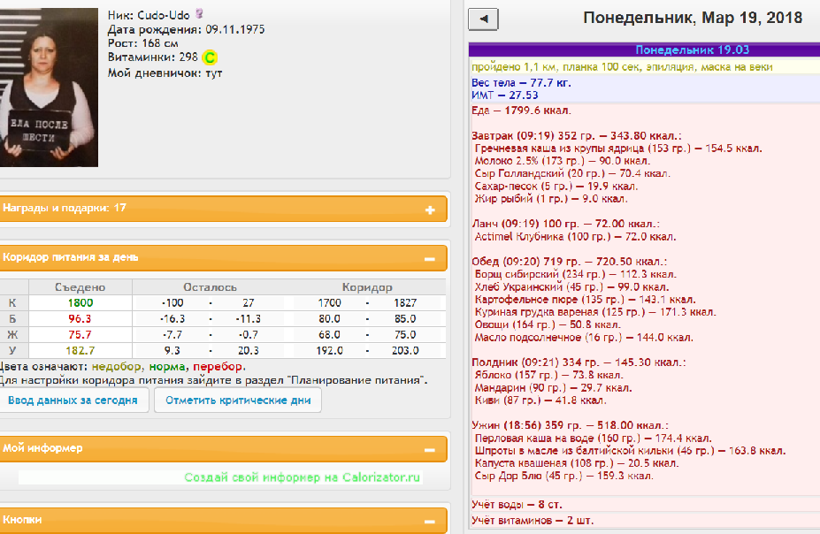Click the Учёт воды 8 ст. line
This screenshot has width=820, height=534.
coord(517,504)
